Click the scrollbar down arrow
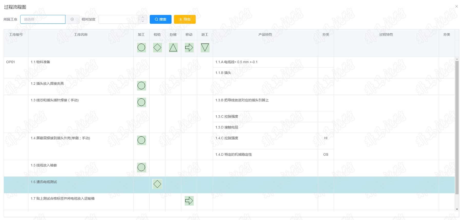Viewport: 462px width, 220px height. (457, 209)
